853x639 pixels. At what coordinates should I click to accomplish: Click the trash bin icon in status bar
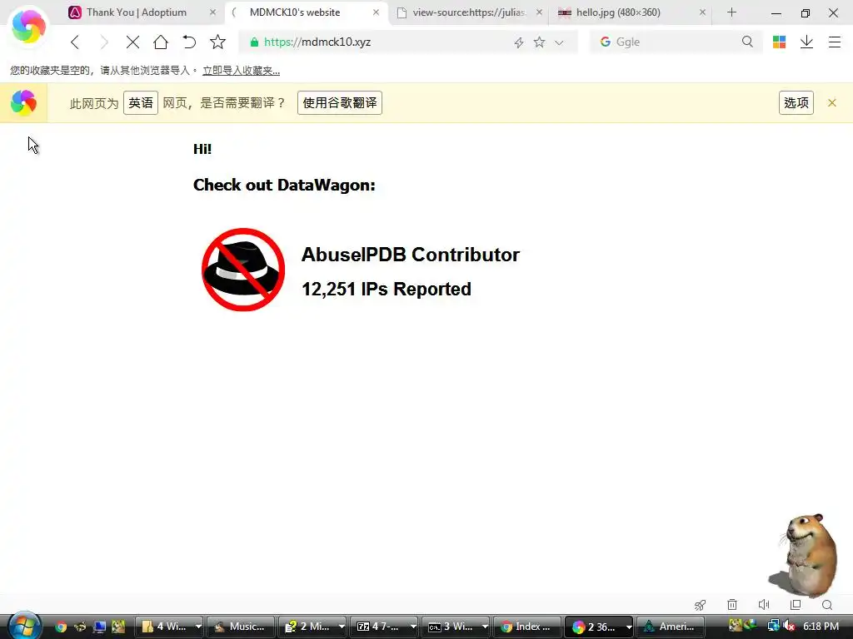click(732, 604)
